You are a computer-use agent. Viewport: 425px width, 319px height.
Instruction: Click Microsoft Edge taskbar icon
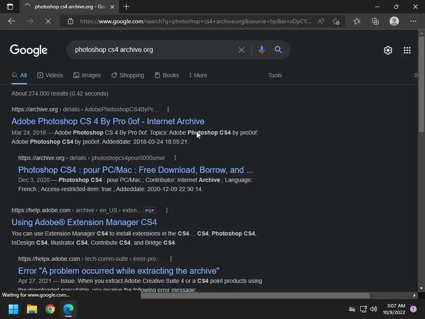click(68, 309)
